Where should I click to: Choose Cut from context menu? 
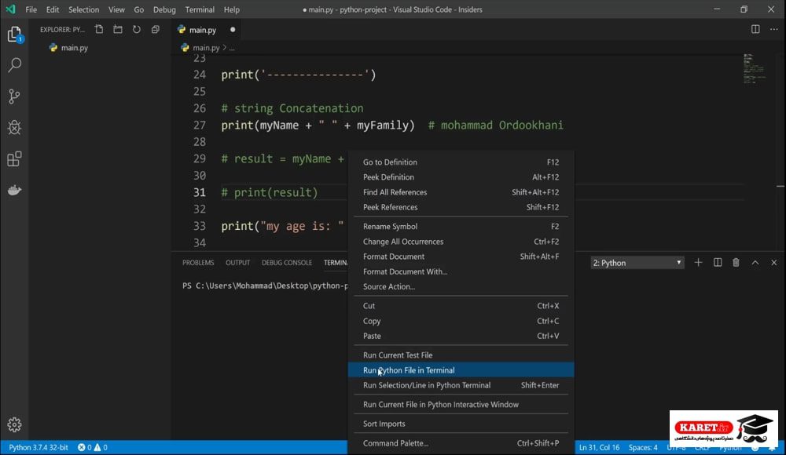pyautogui.click(x=461, y=306)
